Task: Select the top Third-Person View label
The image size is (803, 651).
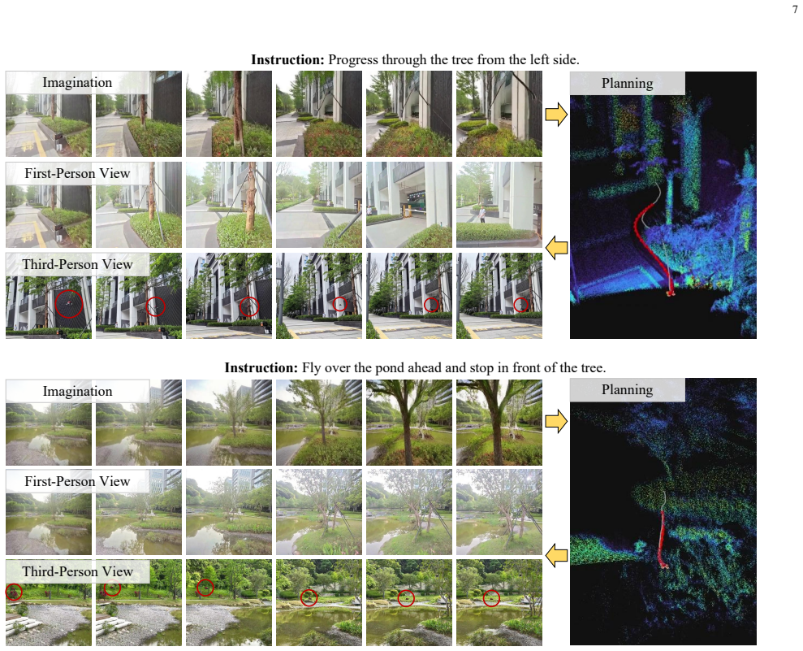Action: click(x=77, y=264)
